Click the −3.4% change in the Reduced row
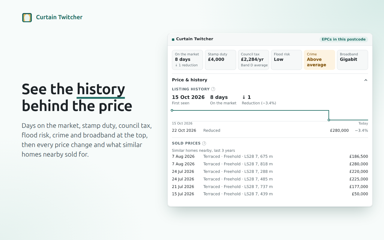The width and height of the screenshot is (384, 240). point(361,130)
